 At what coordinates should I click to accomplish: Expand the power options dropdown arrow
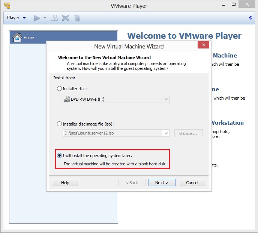click(45, 18)
